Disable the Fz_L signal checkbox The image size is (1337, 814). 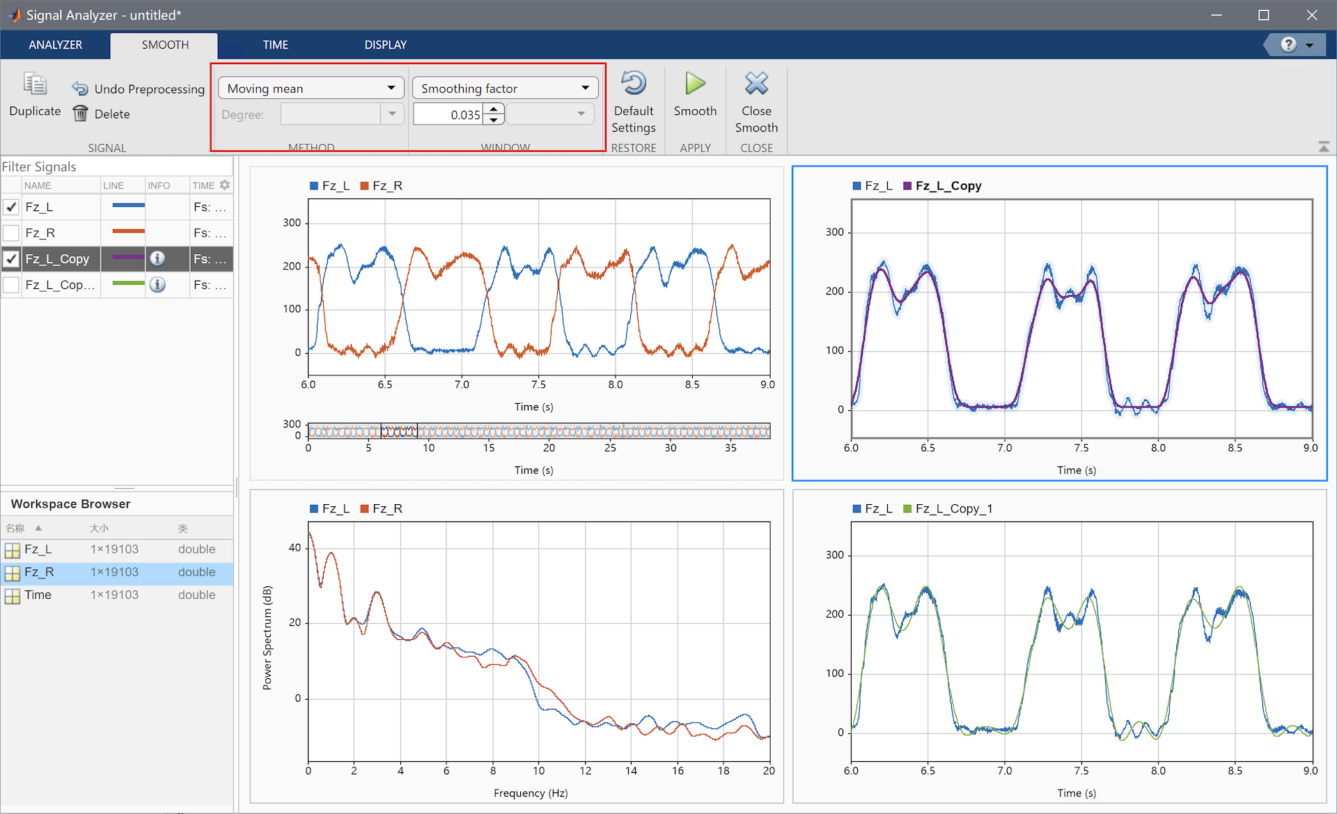[x=11, y=207]
